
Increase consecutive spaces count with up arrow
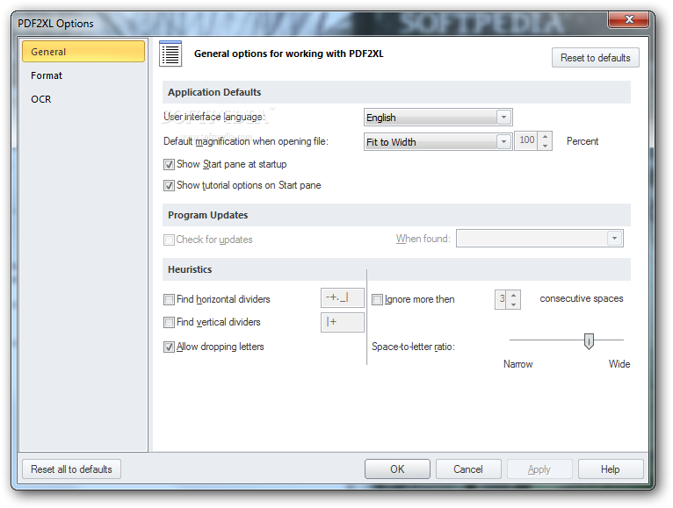[x=513, y=295]
